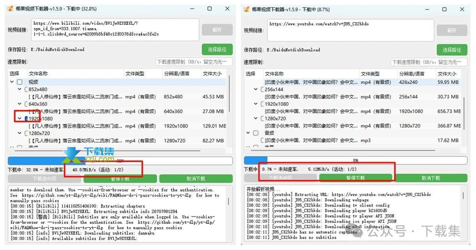Tick the 视频 checkbox in the bilibili window

[19, 82]
